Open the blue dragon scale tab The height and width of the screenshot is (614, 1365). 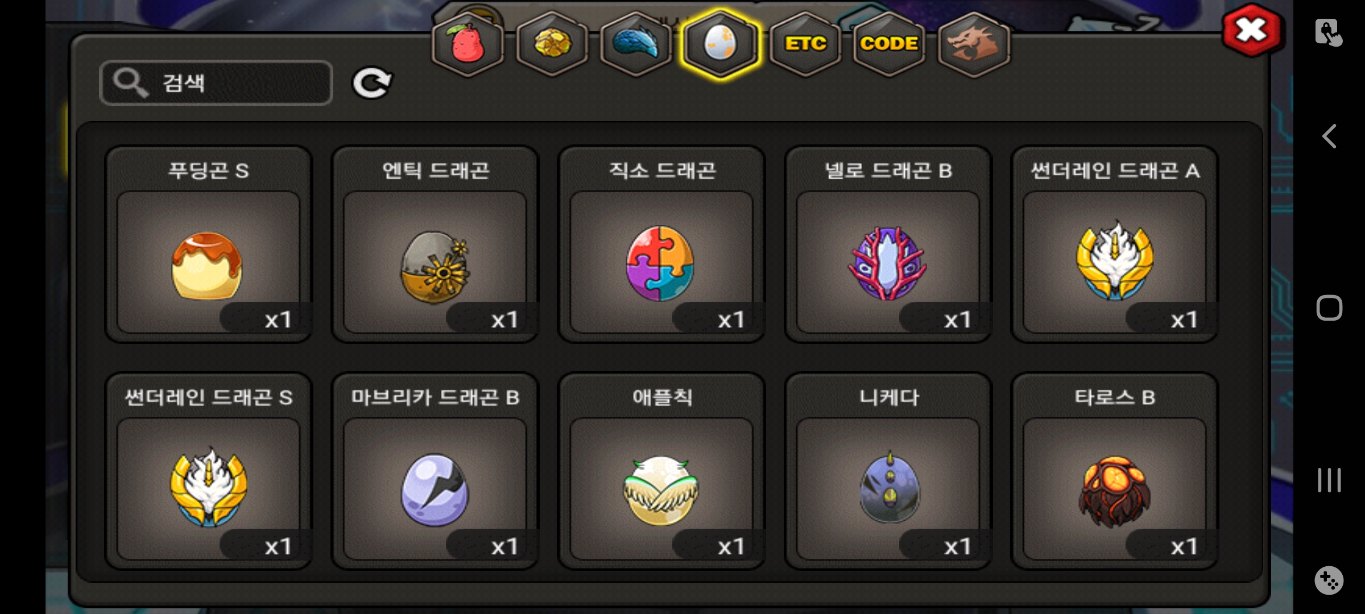[636, 44]
